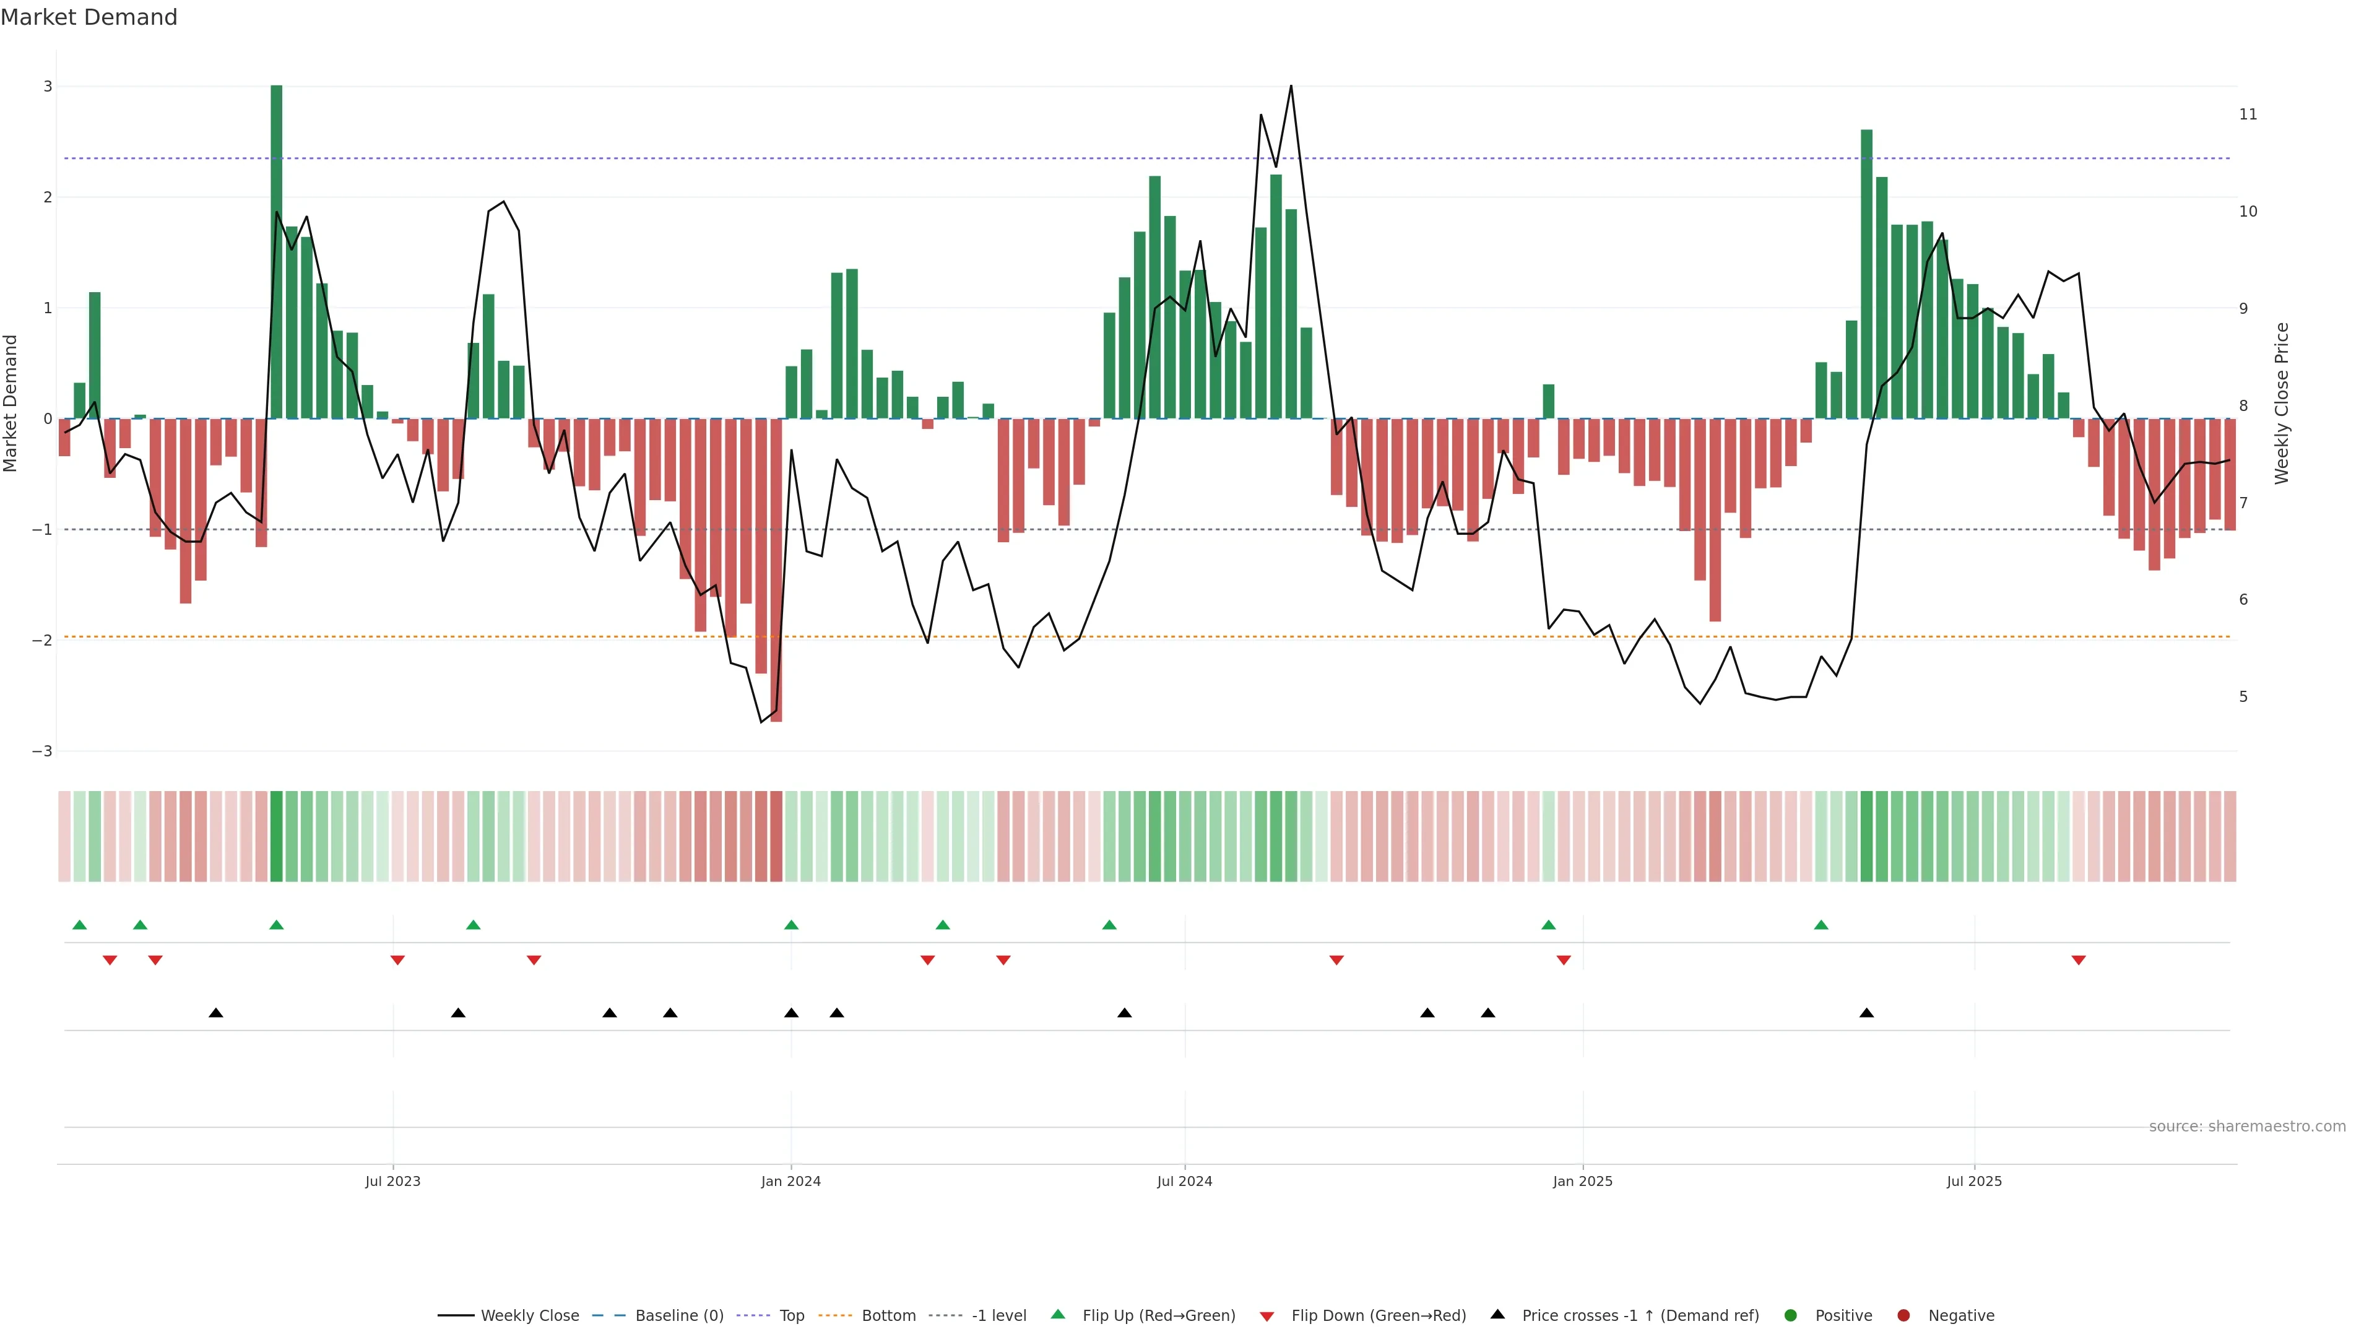
Task: Click the rightmost red flip-down marker
Action: (x=2078, y=961)
